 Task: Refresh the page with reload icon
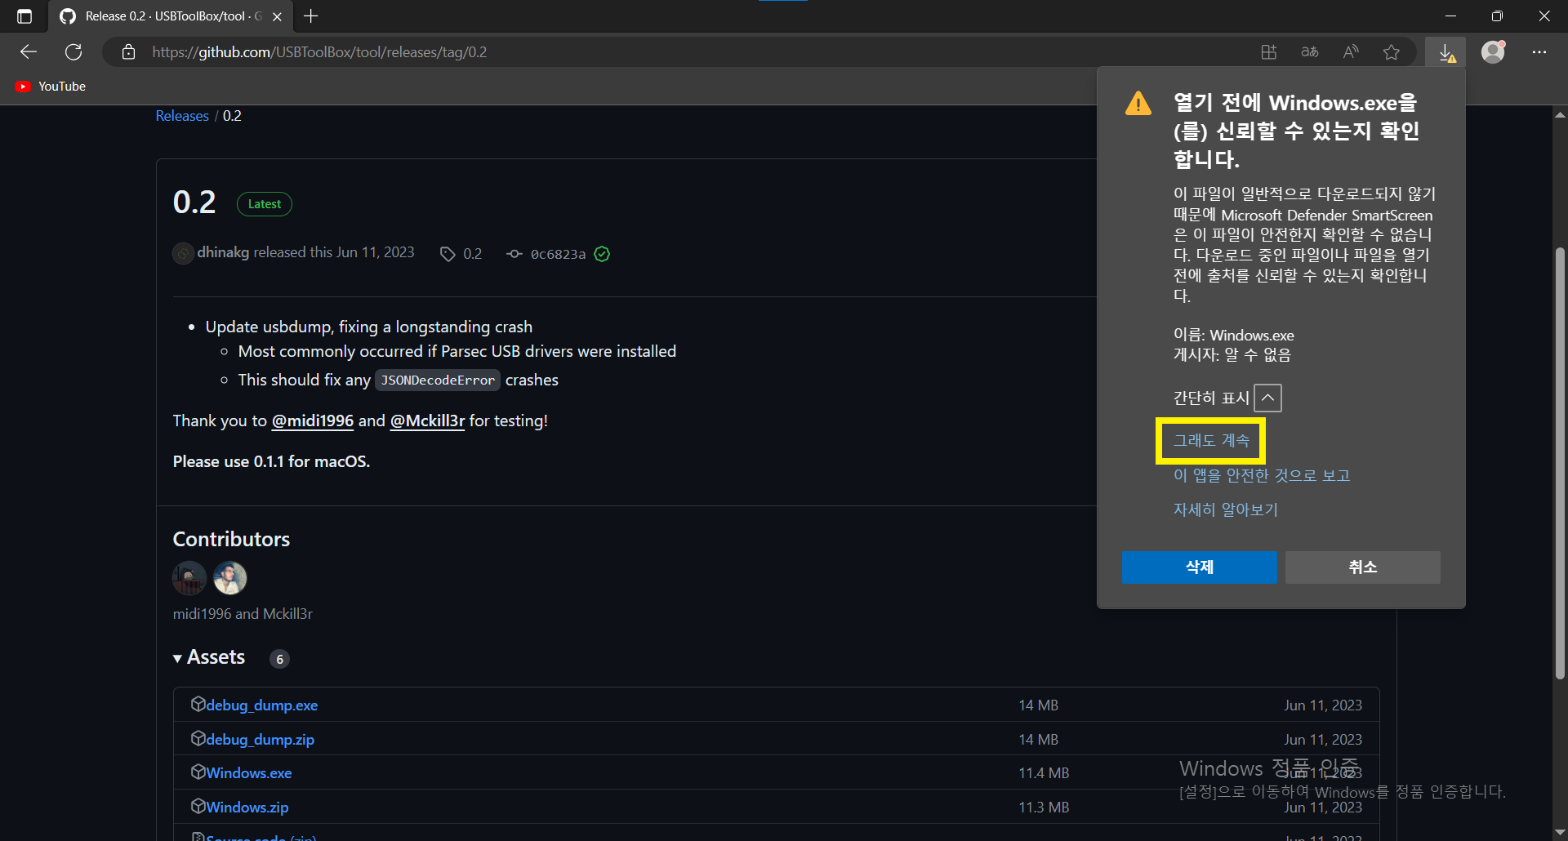(x=73, y=52)
